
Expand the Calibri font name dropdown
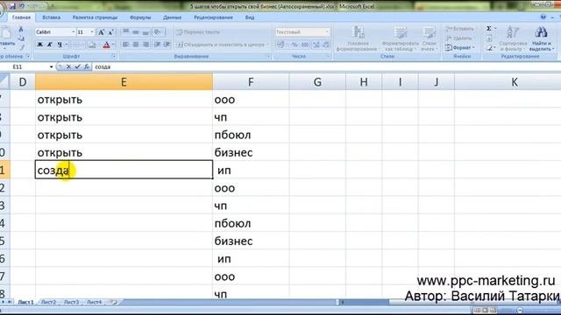(74, 32)
